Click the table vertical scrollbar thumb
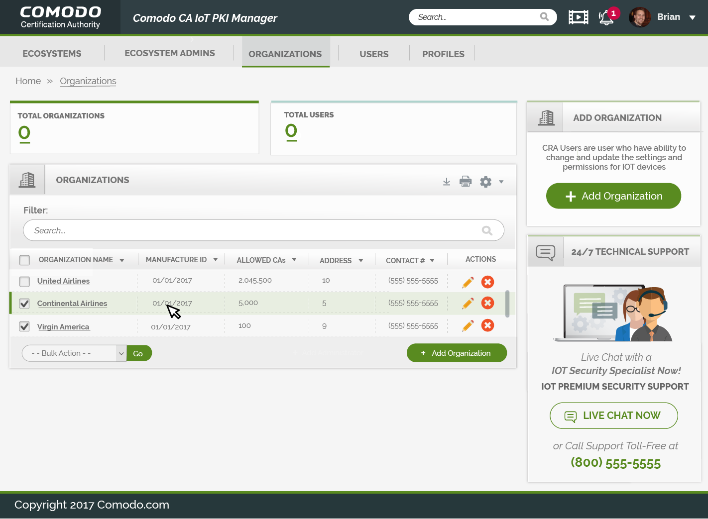This screenshot has width=708, height=519. 507,304
